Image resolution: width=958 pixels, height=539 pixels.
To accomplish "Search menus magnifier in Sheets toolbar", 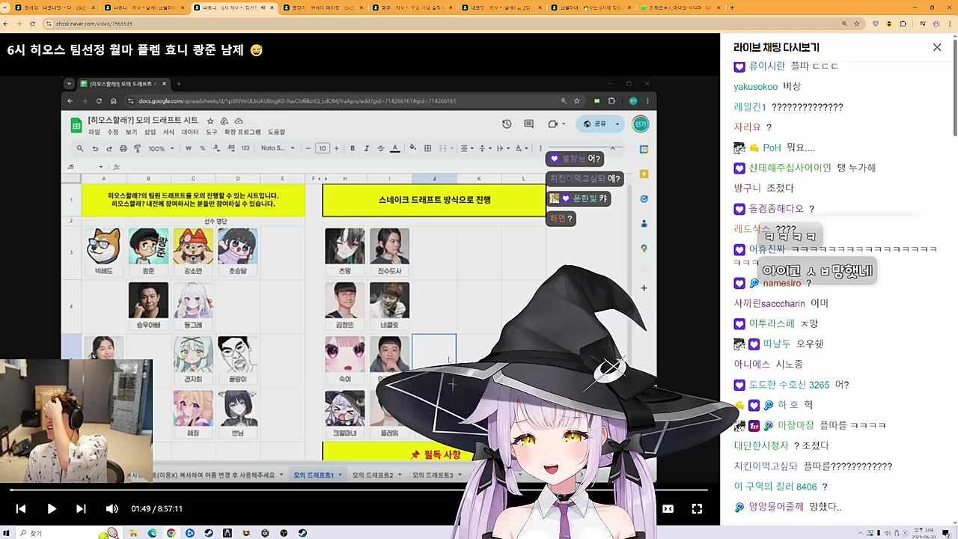I will click(x=80, y=148).
